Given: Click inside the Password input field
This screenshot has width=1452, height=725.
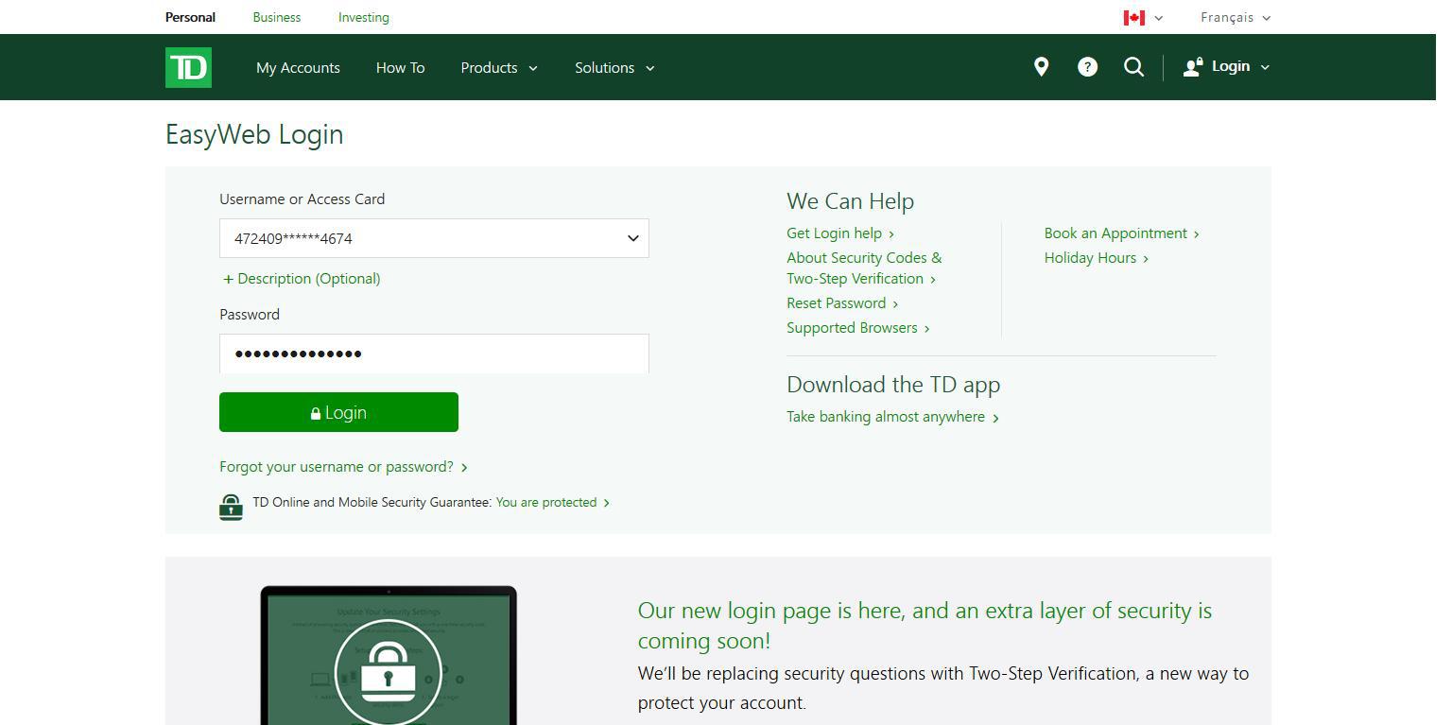Looking at the screenshot, I should [434, 354].
